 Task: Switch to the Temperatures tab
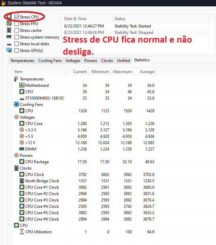coord(22,61)
